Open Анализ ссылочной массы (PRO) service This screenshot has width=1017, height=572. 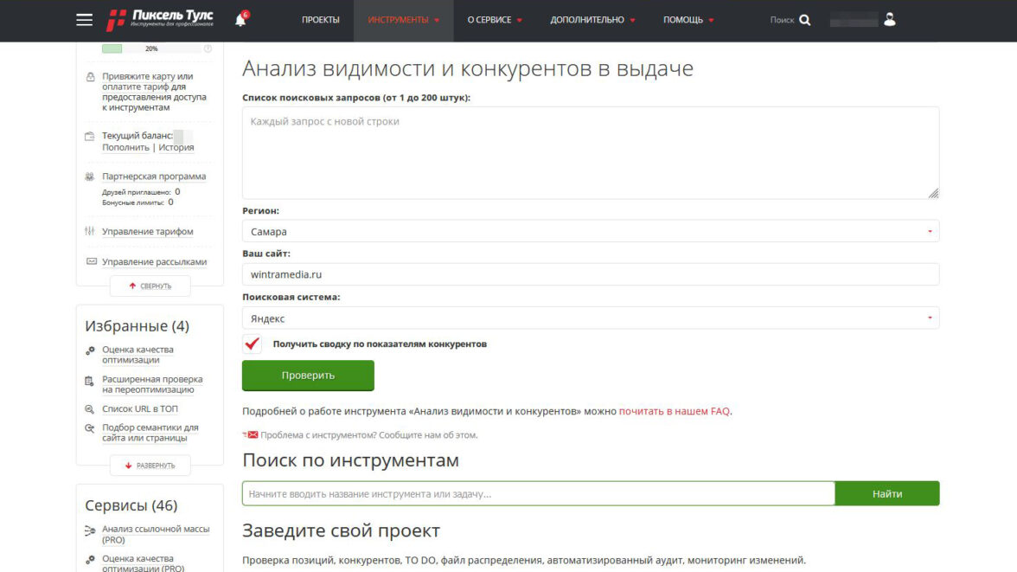(156, 534)
